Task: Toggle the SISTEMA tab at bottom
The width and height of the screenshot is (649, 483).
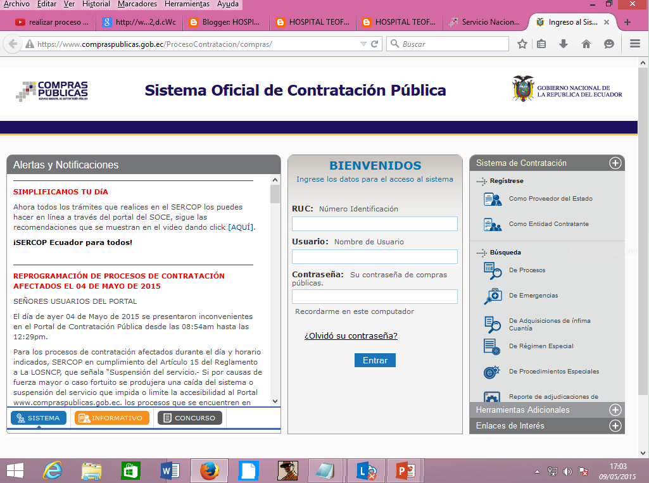Action: (38, 418)
